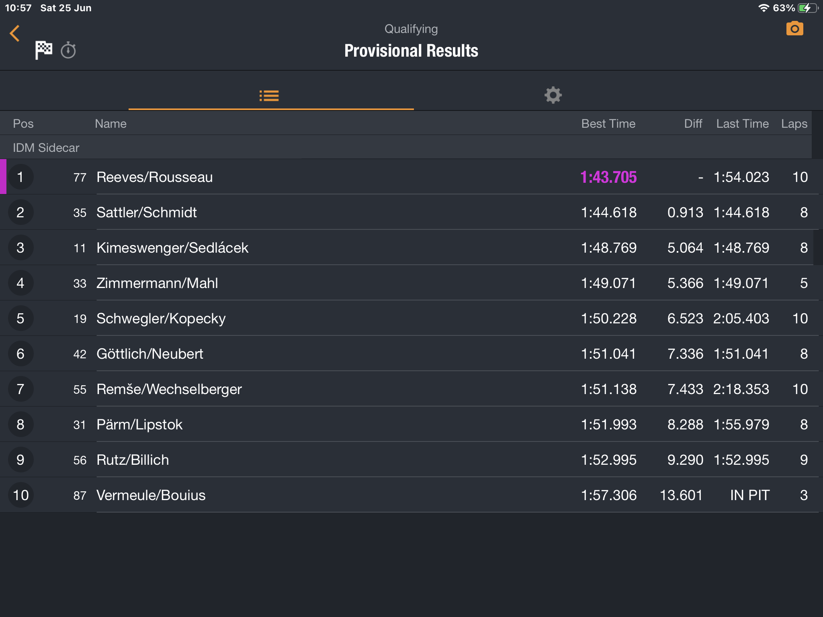Screen dimensions: 823x617
Task: Tap best time 1:57.306
Action: [609, 495]
